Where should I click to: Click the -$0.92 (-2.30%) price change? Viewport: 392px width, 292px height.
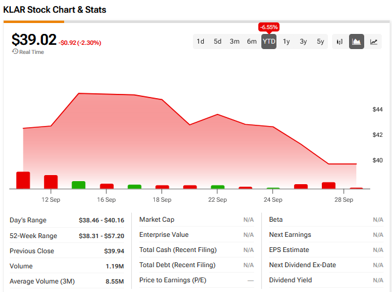pos(80,43)
